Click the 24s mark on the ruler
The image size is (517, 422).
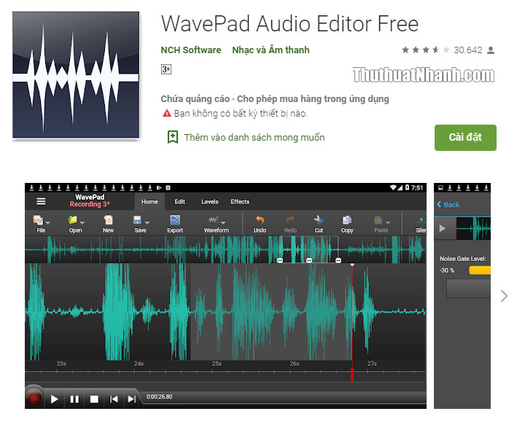click(x=139, y=363)
